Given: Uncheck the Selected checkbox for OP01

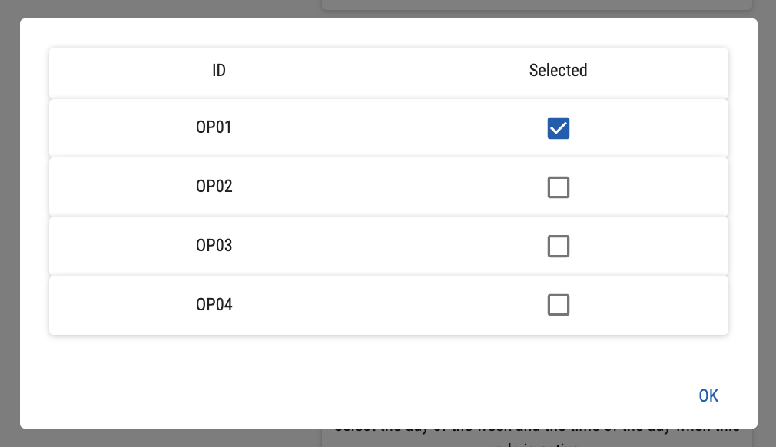Looking at the screenshot, I should (559, 128).
